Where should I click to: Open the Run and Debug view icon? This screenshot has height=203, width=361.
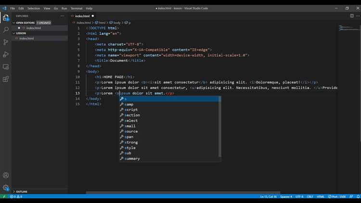click(6, 54)
